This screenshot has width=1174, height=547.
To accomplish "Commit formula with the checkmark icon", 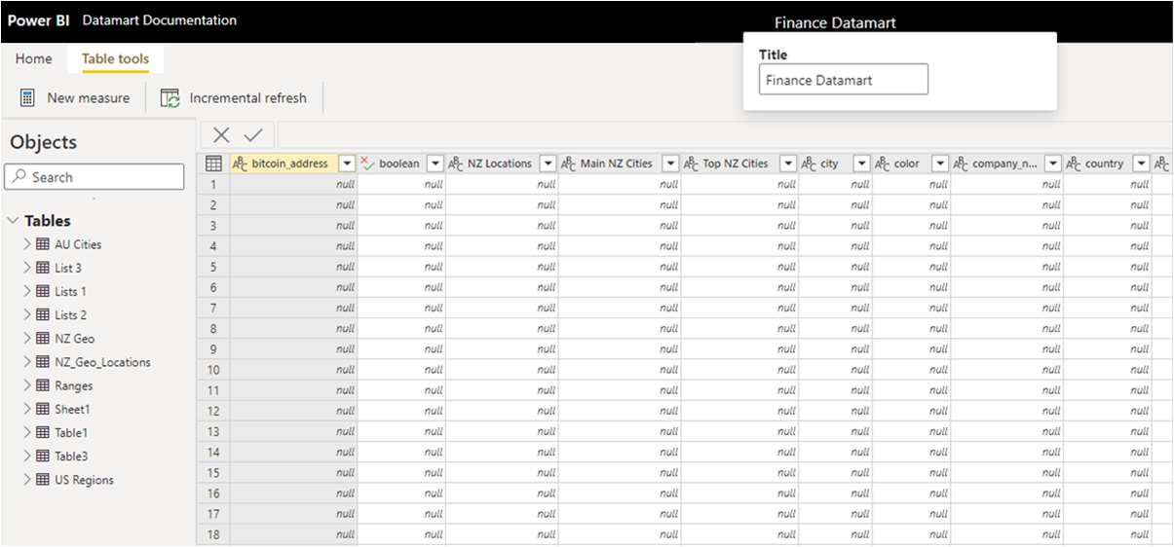I will click(x=253, y=135).
